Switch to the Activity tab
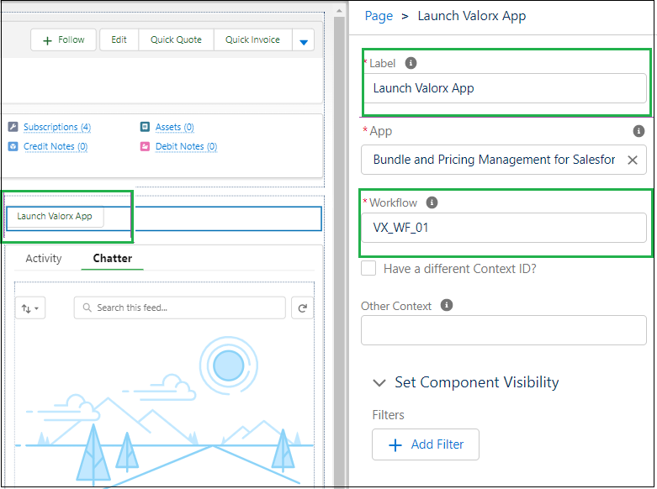Screen dimensions: 657x489 click(44, 258)
